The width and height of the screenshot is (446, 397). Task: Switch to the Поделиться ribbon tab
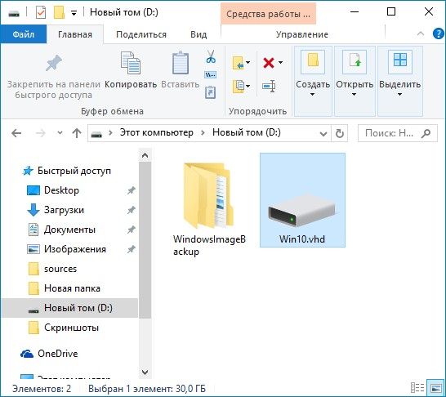tap(141, 34)
